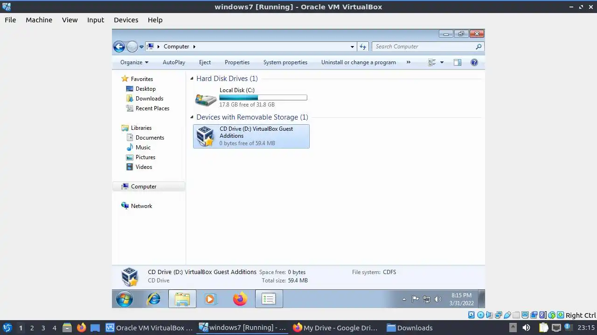Click the guest network tray icon

coord(426,299)
